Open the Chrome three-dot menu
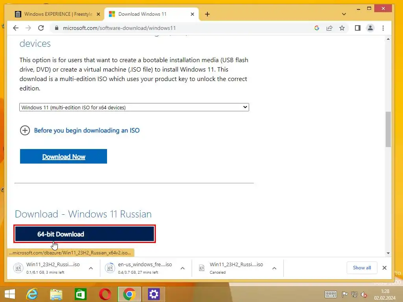This screenshot has width=403, height=302. [383, 28]
